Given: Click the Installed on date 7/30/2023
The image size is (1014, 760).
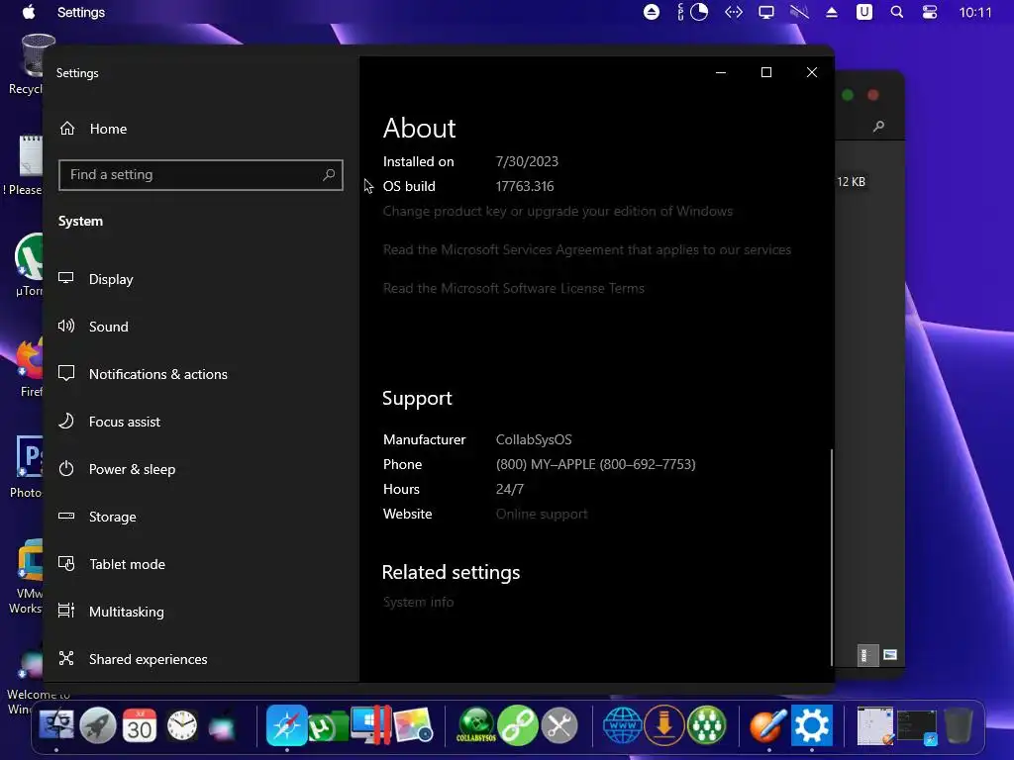Looking at the screenshot, I should pos(527,161).
